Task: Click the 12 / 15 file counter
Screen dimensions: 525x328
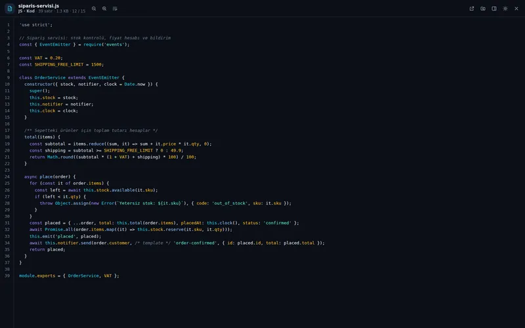Action: [79, 11]
